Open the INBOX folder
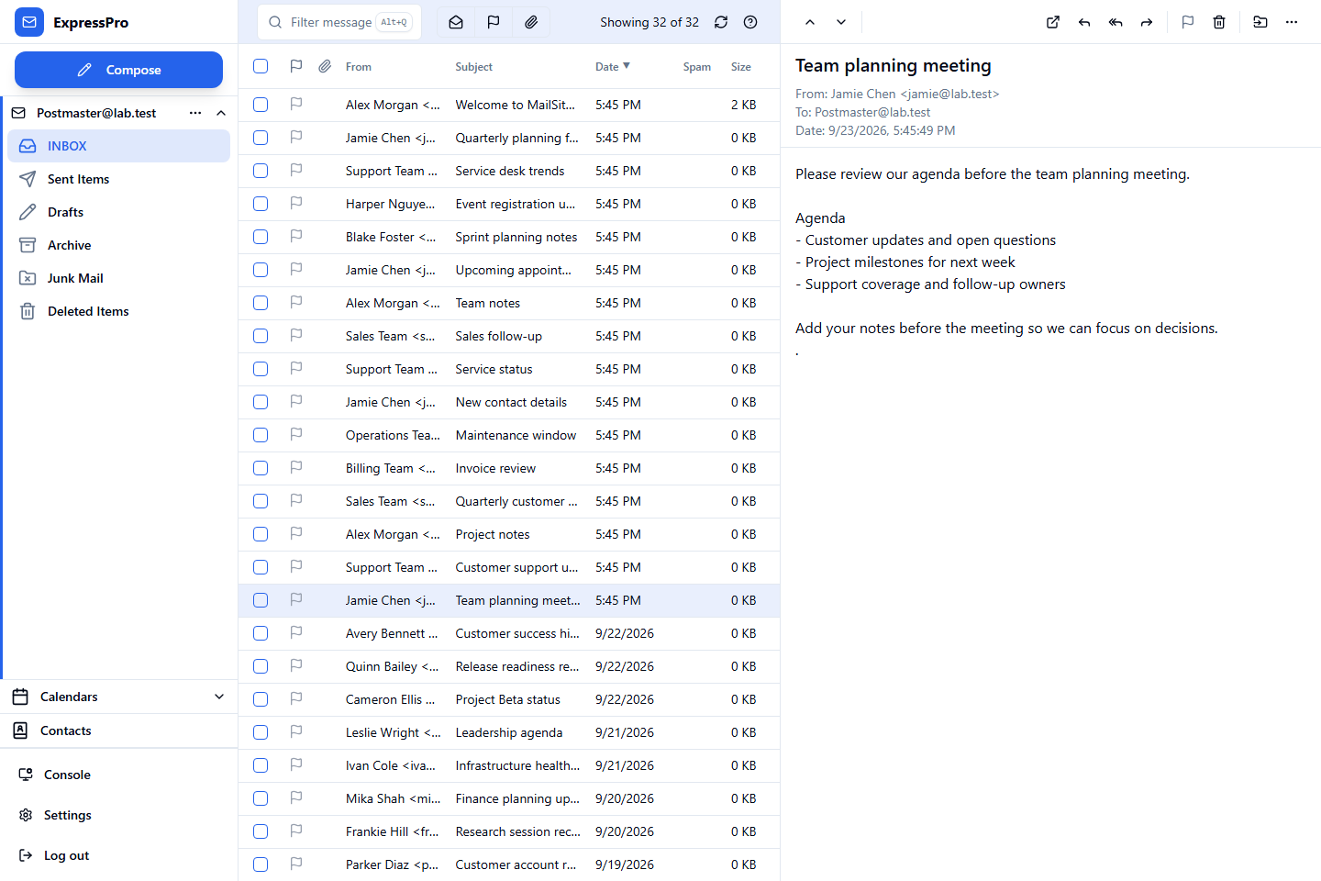Image resolution: width=1321 pixels, height=881 pixels. pyautogui.click(x=118, y=146)
